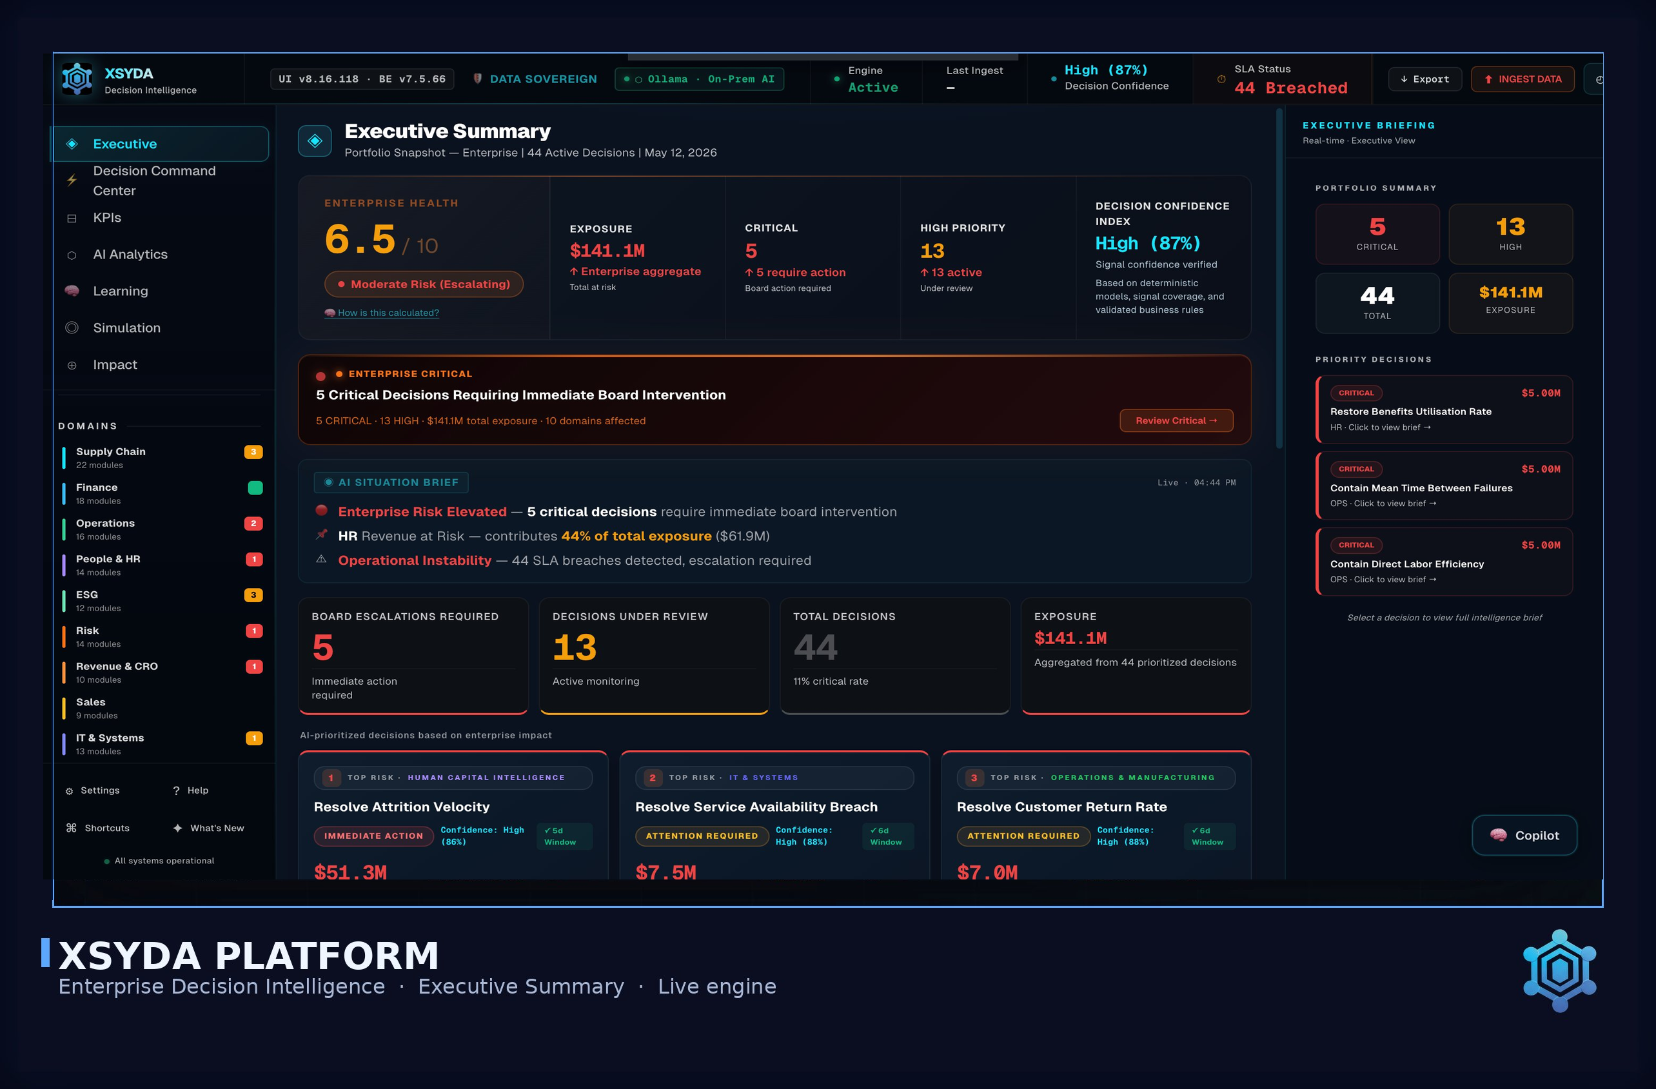Click the lightning bolt Decision Command Center icon
Viewport: 1656px width, 1089px height.
pos(72,179)
